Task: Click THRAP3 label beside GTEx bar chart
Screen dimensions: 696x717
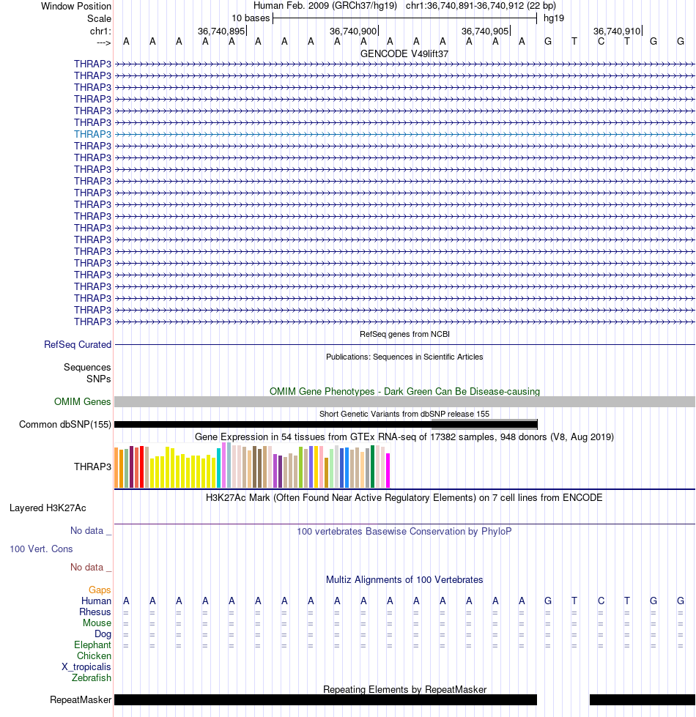Action: (92, 467)
